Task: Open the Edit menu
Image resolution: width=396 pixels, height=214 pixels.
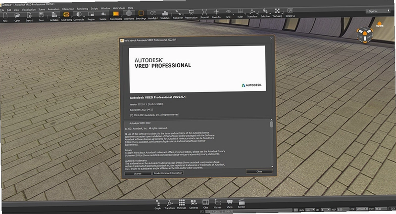Action: [x=9, y=10]
